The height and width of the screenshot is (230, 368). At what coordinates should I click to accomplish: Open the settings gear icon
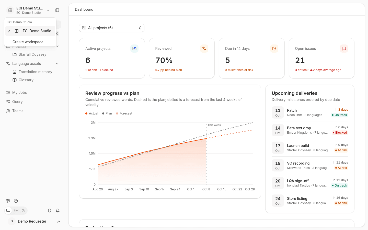pos(50,211)
